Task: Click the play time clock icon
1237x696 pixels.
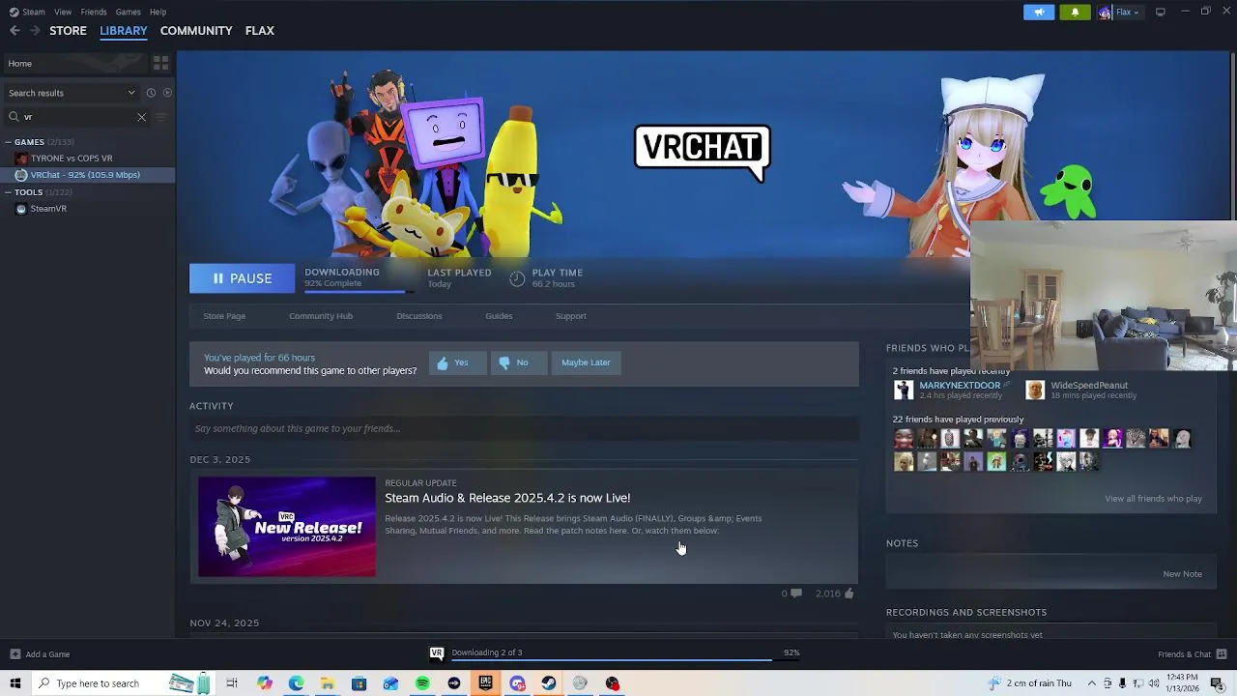Action: (517, 278)
